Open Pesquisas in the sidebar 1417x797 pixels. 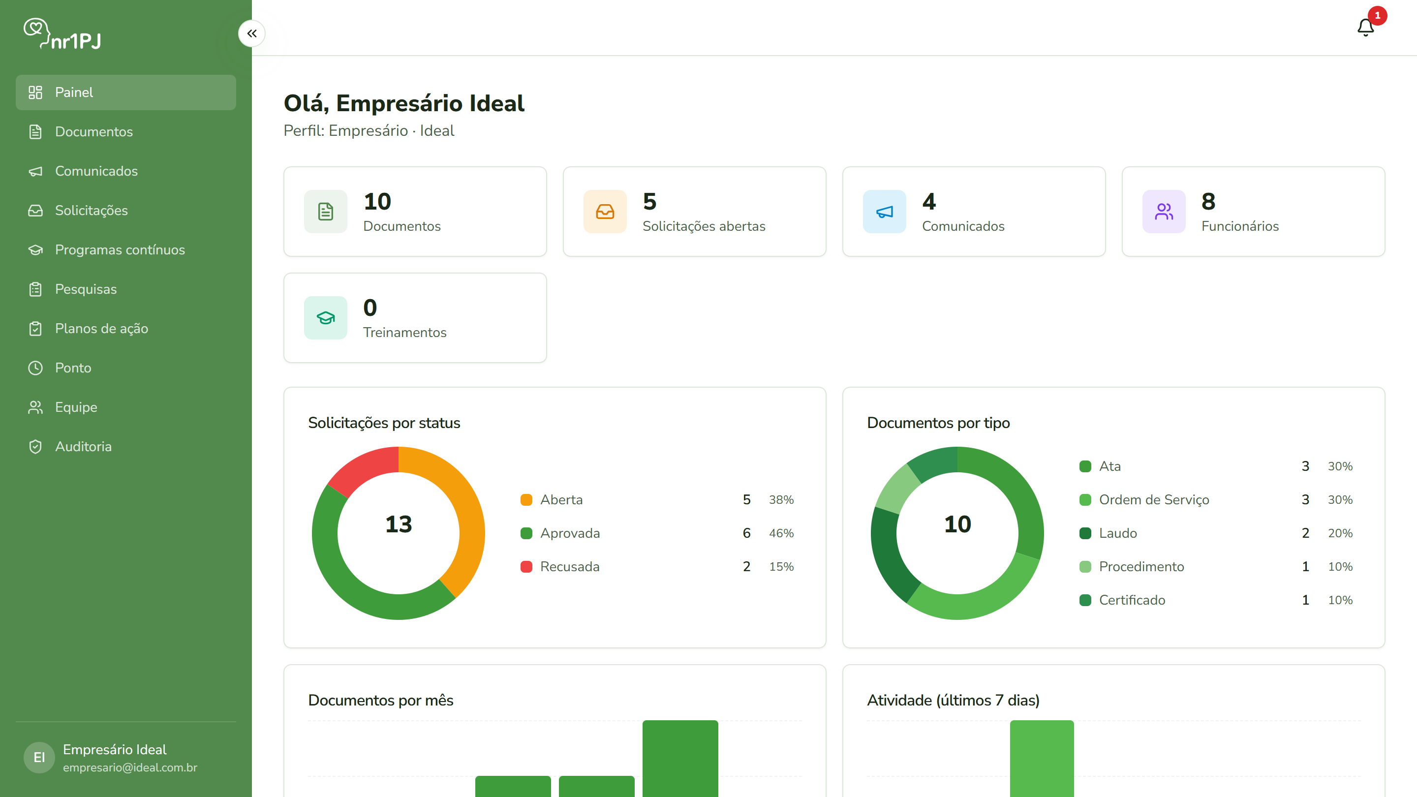click(x=125, y=289)
